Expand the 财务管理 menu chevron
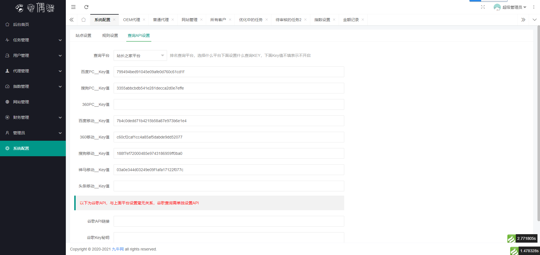Viewport: 540px width, 255px height. point(60,117)
